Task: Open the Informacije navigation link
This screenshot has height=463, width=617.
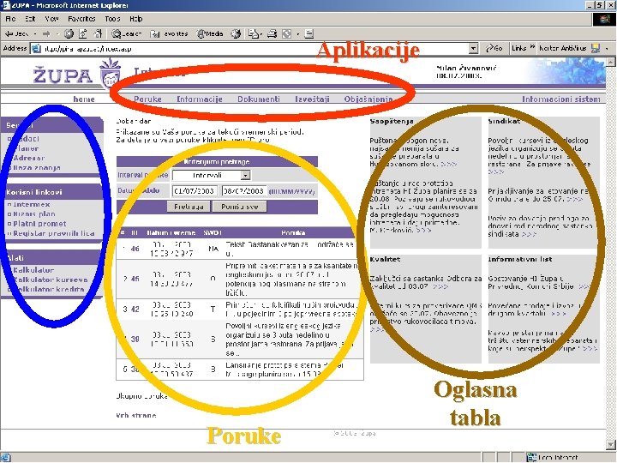Action: 200,99
